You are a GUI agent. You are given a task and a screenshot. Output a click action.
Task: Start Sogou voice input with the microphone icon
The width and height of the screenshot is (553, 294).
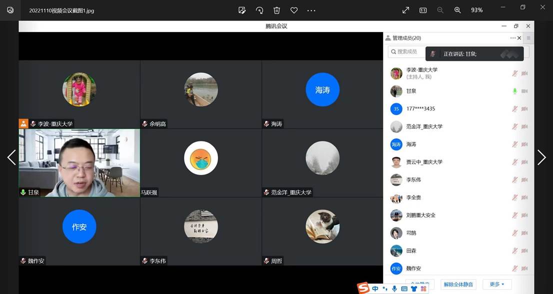[394, 288]
